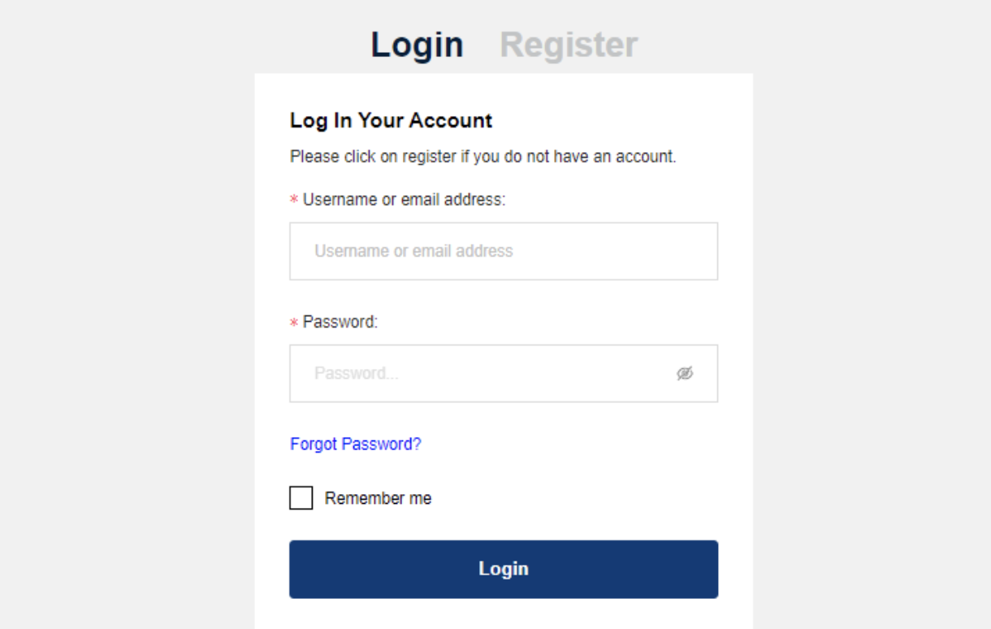Start password recovery with Forgot Password
This screenshot has height=629, width=991.
(x=355, y=444)
